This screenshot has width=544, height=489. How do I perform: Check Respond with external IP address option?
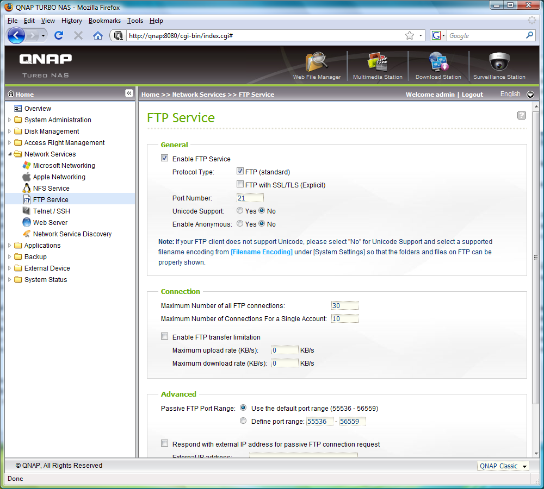[164, 443]
